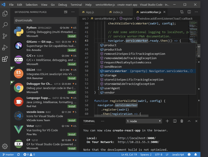
Task: Click the synchronize changes icon in status bar
Action: click(19, 154)
